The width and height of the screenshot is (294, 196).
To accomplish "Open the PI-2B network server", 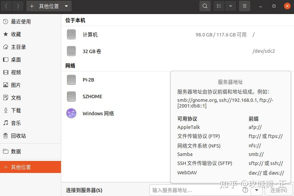I will [x=88, y=80].
